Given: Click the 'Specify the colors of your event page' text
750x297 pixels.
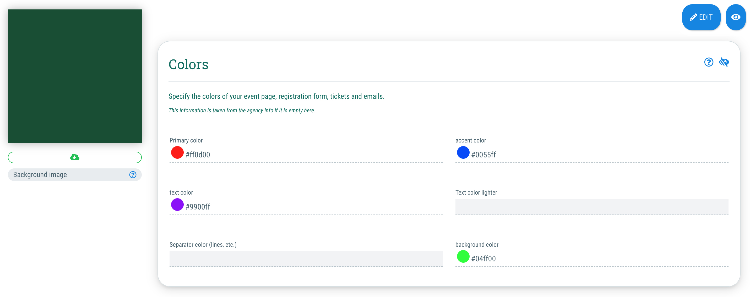Looking at the screenshot, I should [276, 96].
